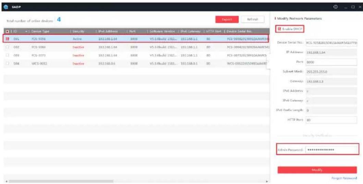Click the horizontal scrollbar thumb

pyautogui.click(x=61, y=182)
